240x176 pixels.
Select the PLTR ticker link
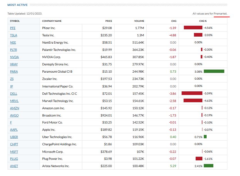[13, 50]
